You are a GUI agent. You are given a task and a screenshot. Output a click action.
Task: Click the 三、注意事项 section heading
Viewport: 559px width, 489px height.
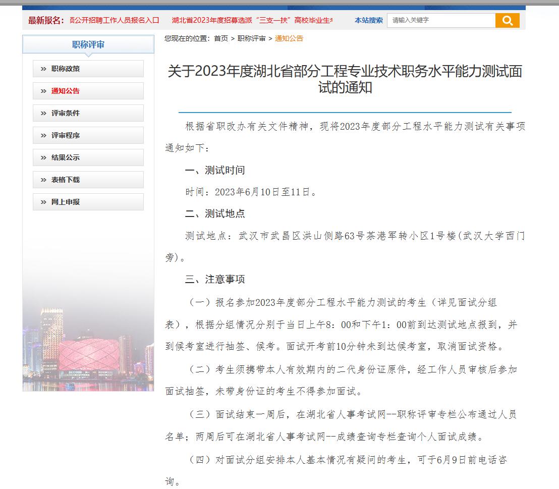tap(215, 279)
